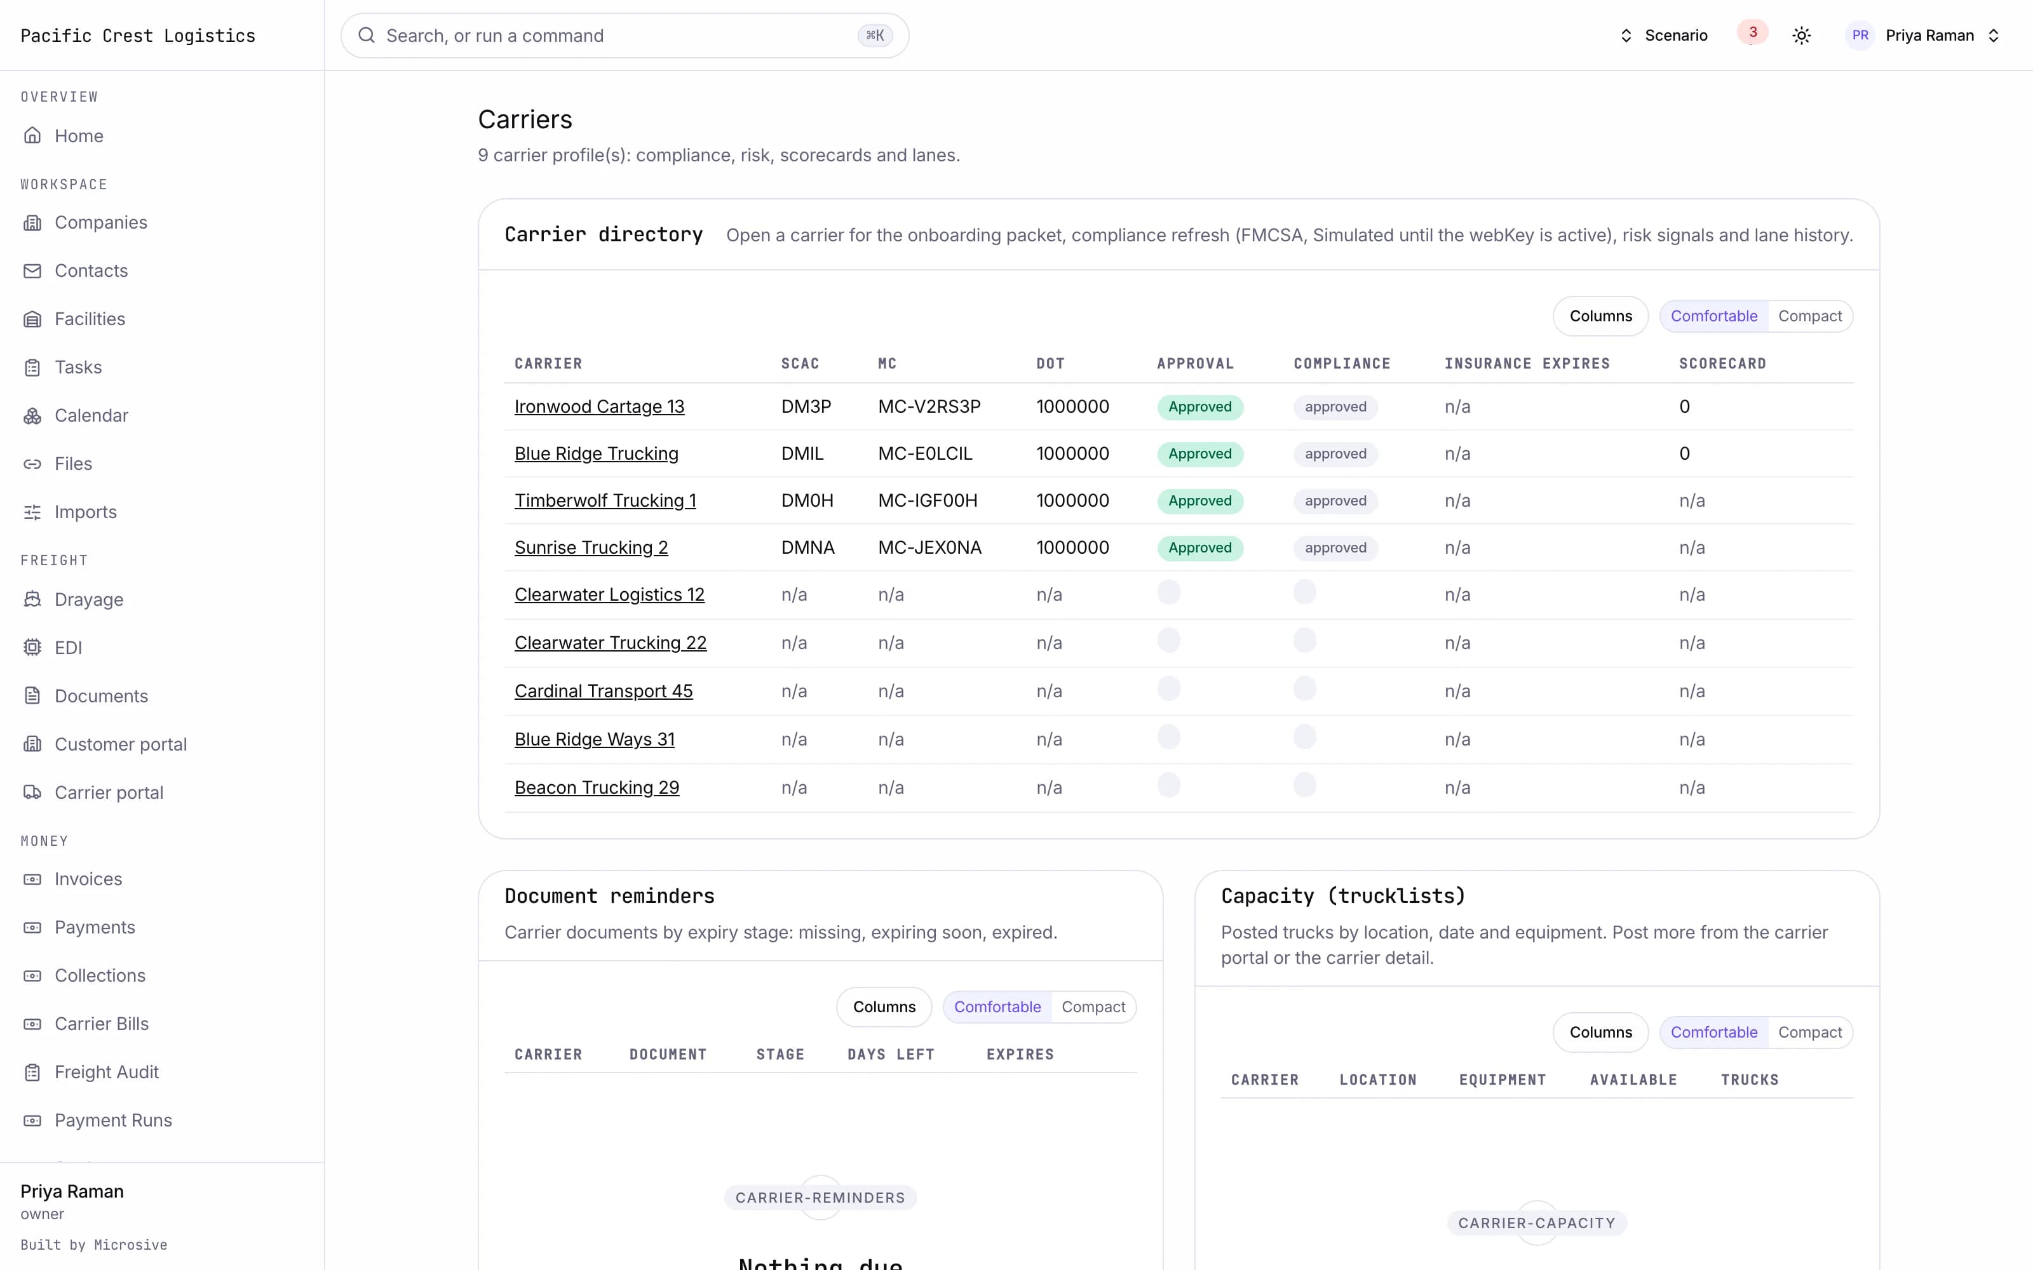
Task: Toggle the light/dark theme sun icon
Action: (x=1801, y=36)
